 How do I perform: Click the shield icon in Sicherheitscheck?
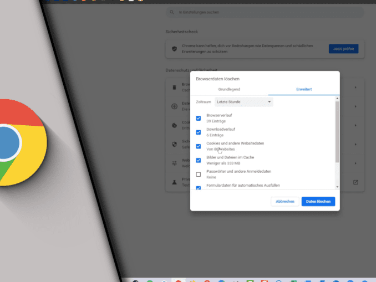tap(174, 49)
